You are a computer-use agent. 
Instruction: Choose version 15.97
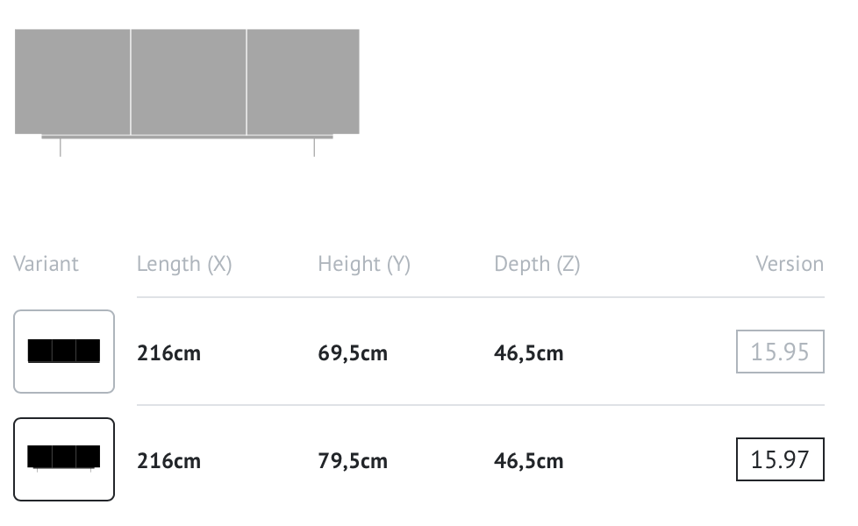[x=780, y=459]
